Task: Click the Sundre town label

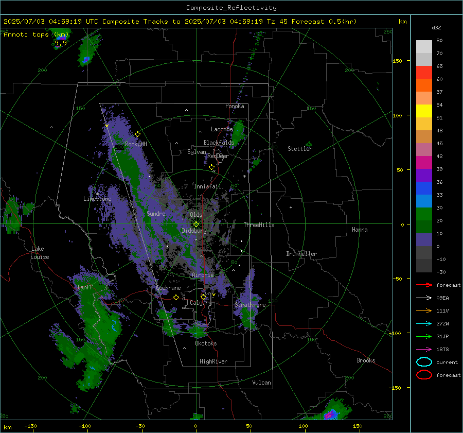Action: [156, 213]
